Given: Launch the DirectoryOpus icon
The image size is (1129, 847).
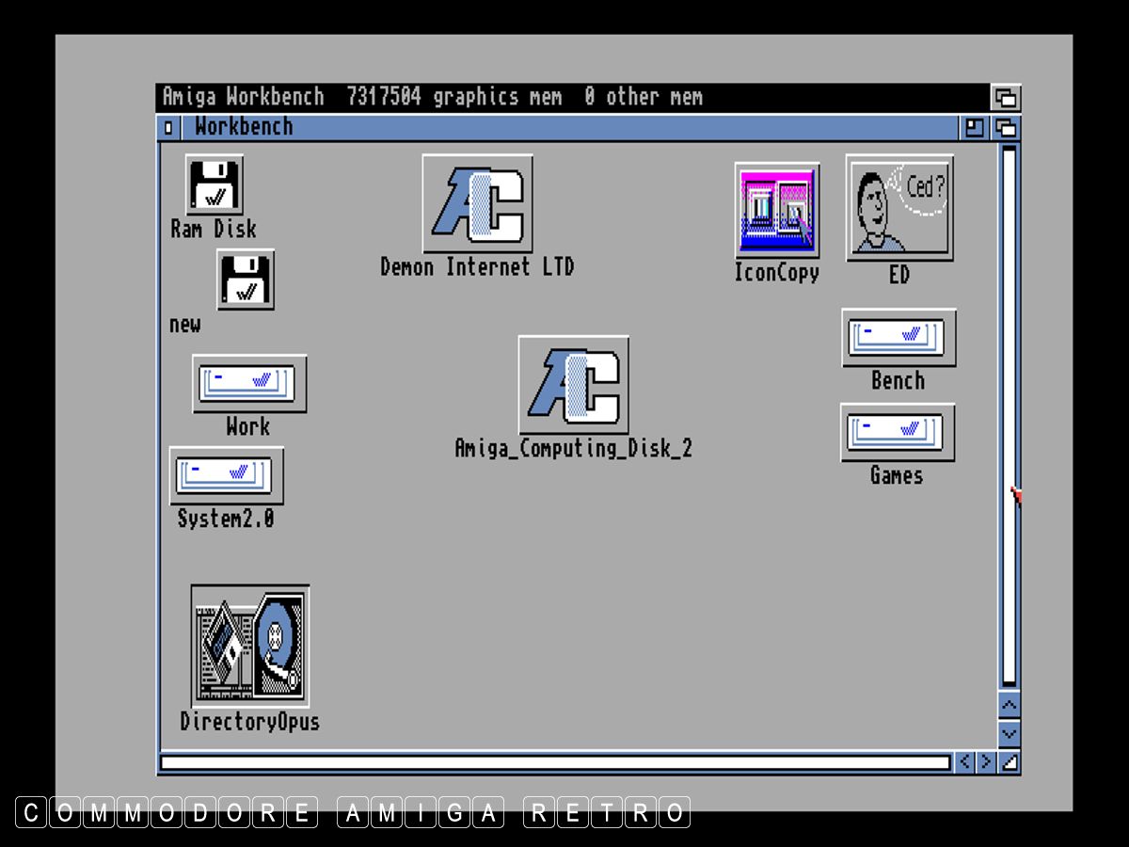Looking at the screenshot, I should tap(250, 646).
